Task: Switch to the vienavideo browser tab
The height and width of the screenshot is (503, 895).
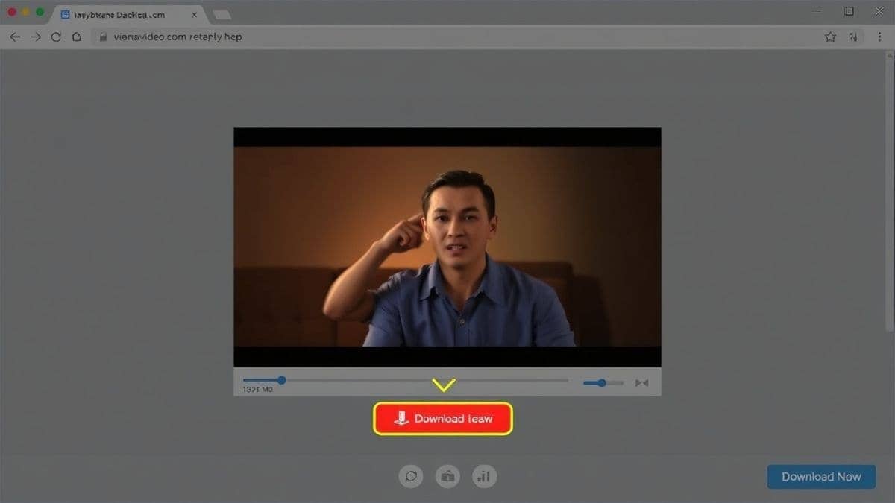Action: 119,13
